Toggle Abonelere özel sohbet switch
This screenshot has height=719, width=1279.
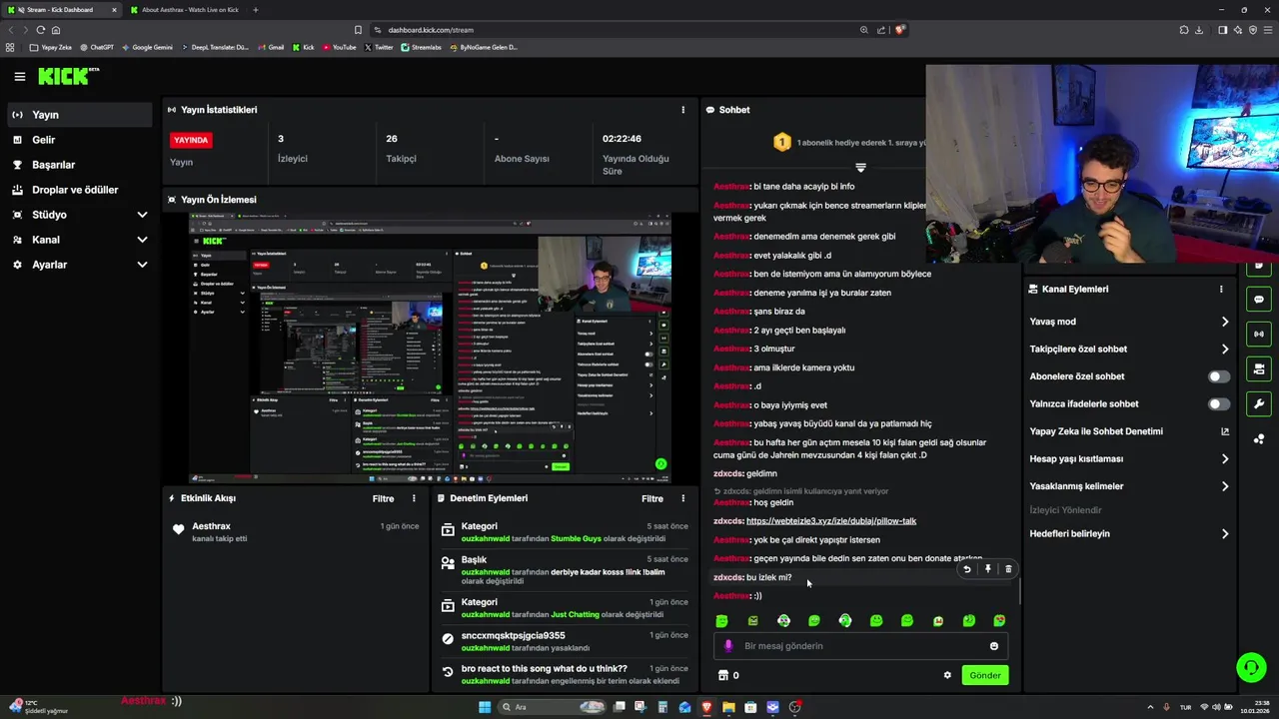coord(1219,376)
